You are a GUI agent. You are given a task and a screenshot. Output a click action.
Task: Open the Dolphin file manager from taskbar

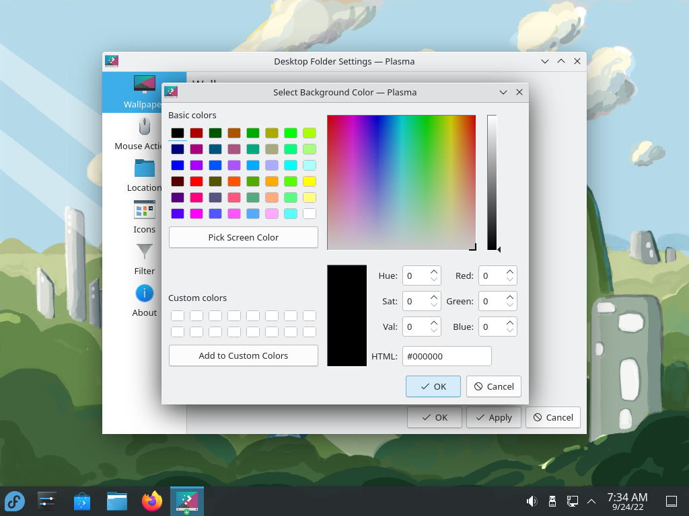[117, 501]
